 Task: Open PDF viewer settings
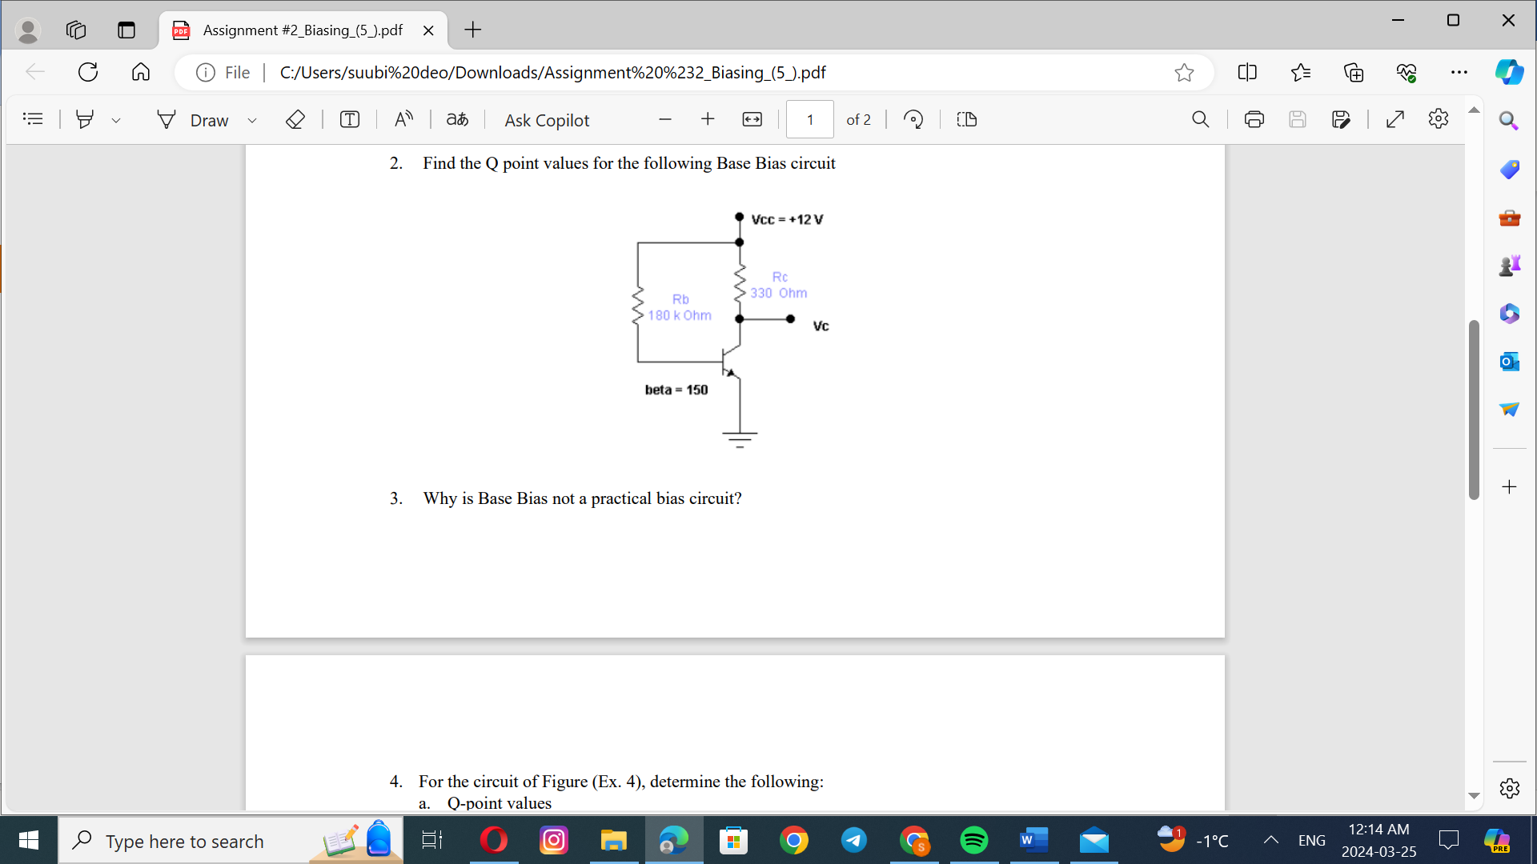[x=1439, y=119]
